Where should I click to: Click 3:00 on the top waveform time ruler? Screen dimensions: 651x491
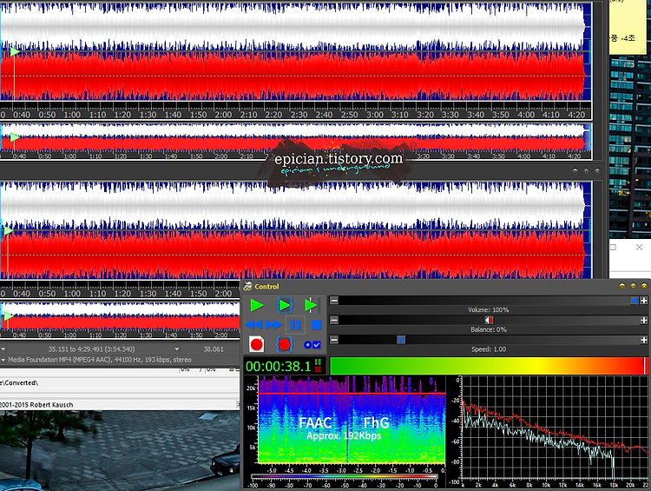coord(374,115)
